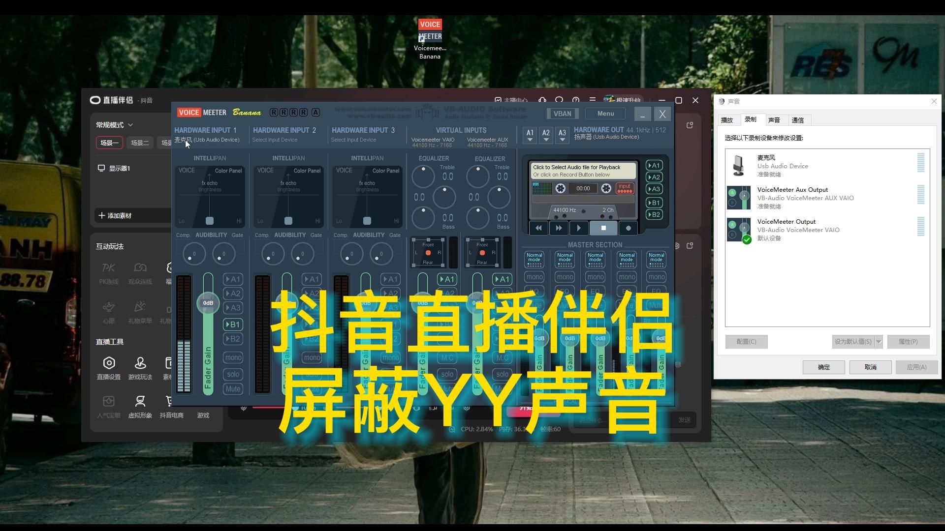The width and height of the screenshot is (945, 531).
Task: Open the hamburger menu icon in 直播伴侣
Action: pos(593,100)
